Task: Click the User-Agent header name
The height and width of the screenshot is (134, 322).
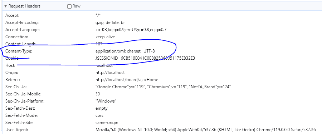Action: (x=16, y=130)
